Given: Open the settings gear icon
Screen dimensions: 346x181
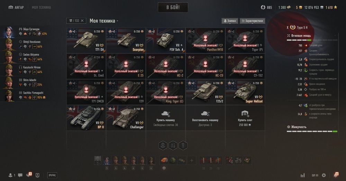Looking at the screenshot, I should pos(324,175).
